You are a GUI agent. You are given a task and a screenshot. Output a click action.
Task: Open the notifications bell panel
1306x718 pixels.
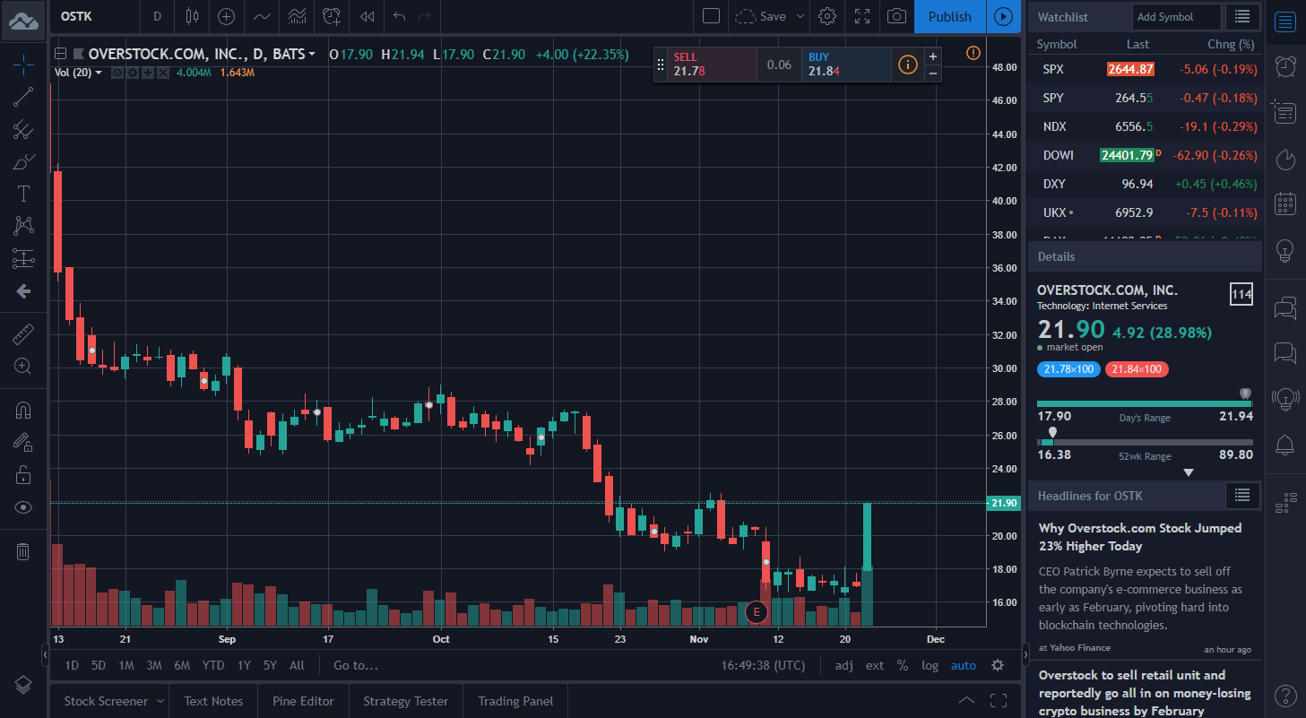point(1285,444)
